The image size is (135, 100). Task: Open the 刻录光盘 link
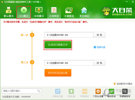pyautogui.click(x=99, y=47)
